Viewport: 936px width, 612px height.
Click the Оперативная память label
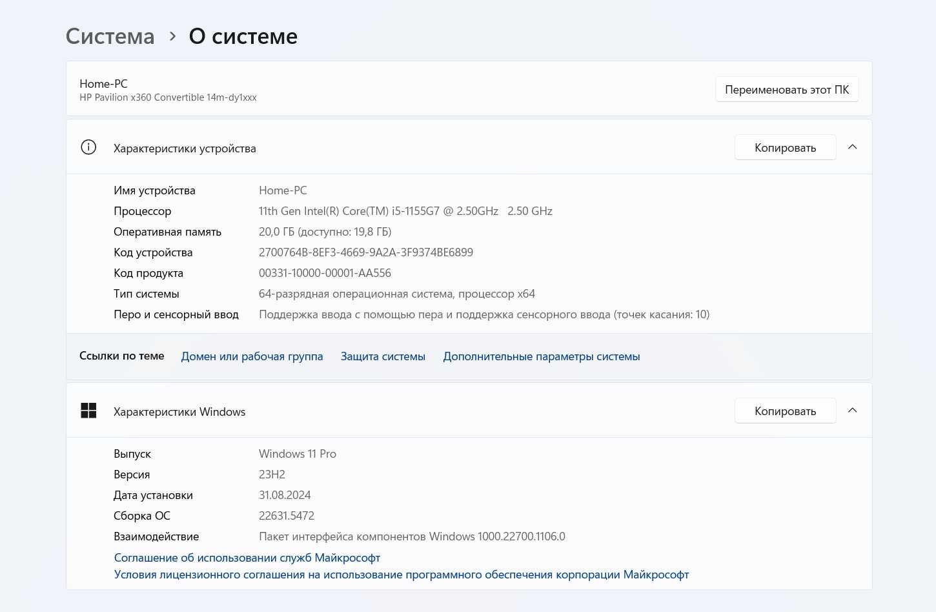167,232
